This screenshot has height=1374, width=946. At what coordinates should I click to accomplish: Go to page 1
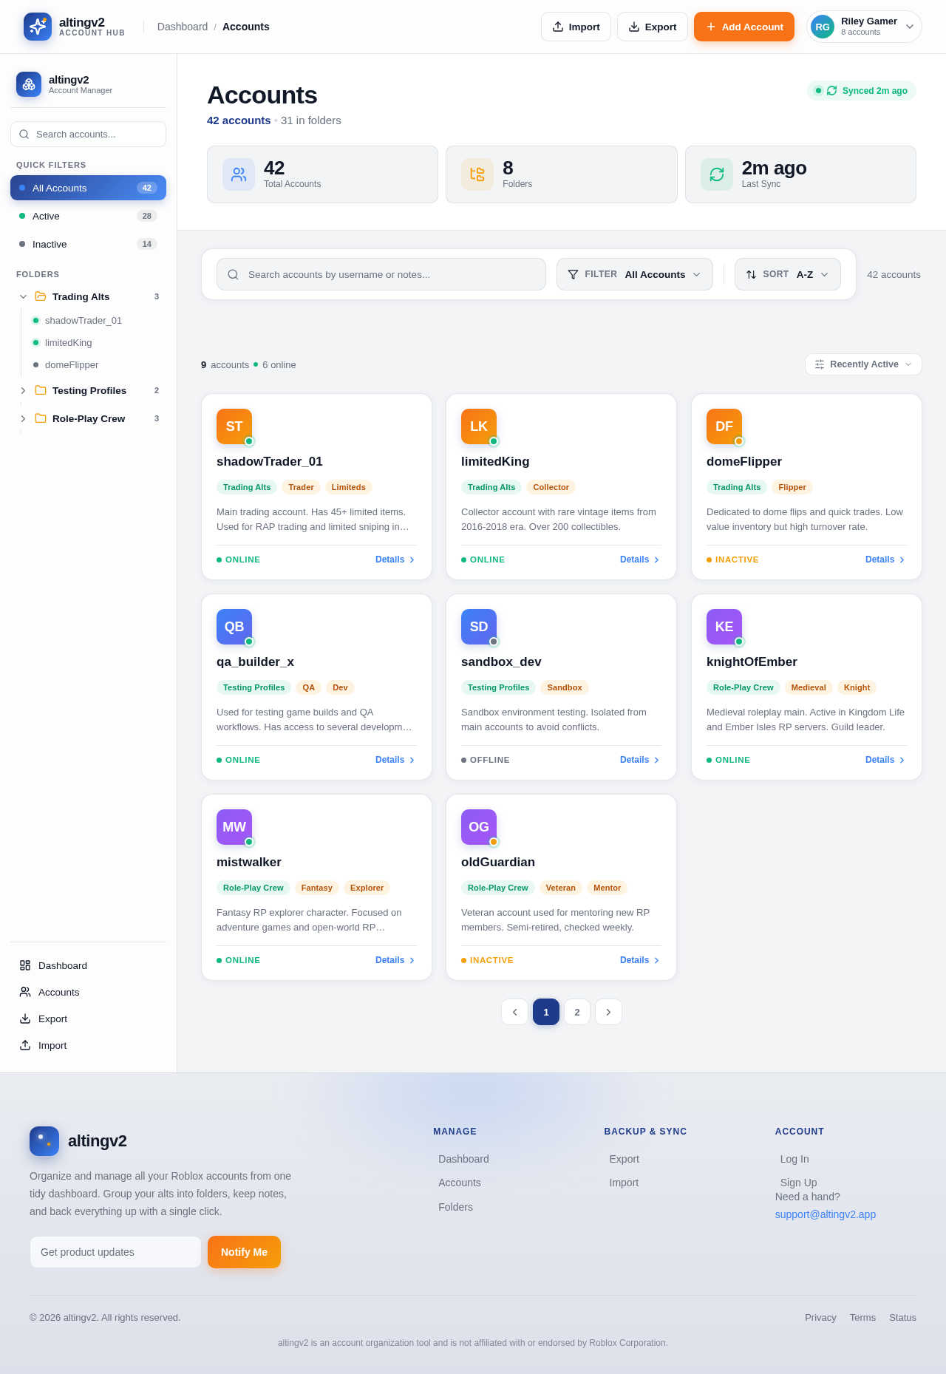(x=546, y=1012)
